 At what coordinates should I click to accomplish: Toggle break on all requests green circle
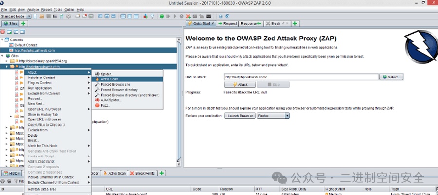162,16
